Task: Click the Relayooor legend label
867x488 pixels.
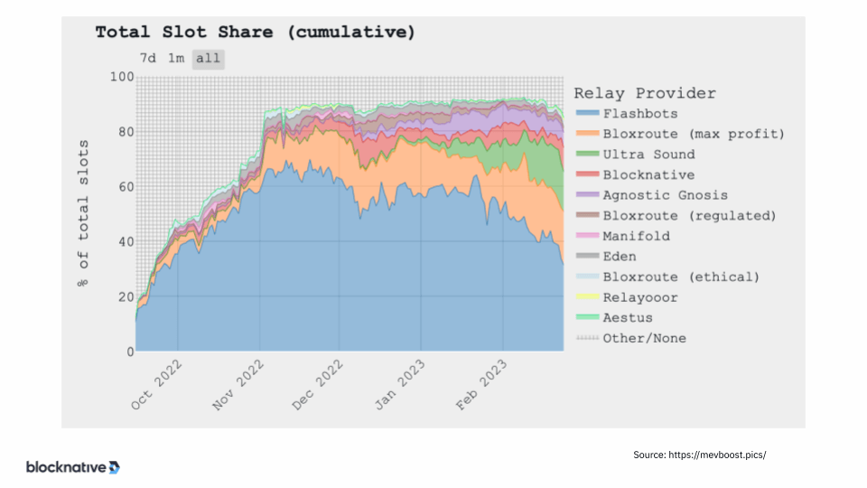Action: [640, 297]
